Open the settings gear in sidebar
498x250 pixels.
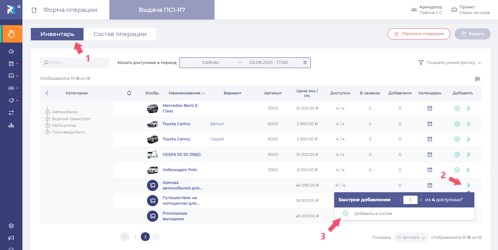[11, 226]
